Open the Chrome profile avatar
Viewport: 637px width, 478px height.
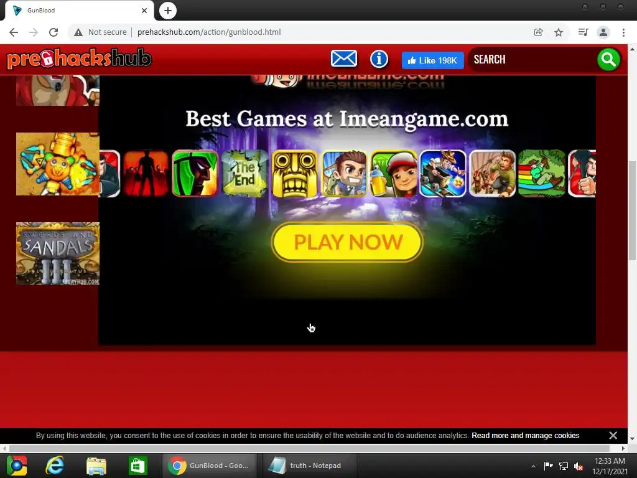point(603,32)
